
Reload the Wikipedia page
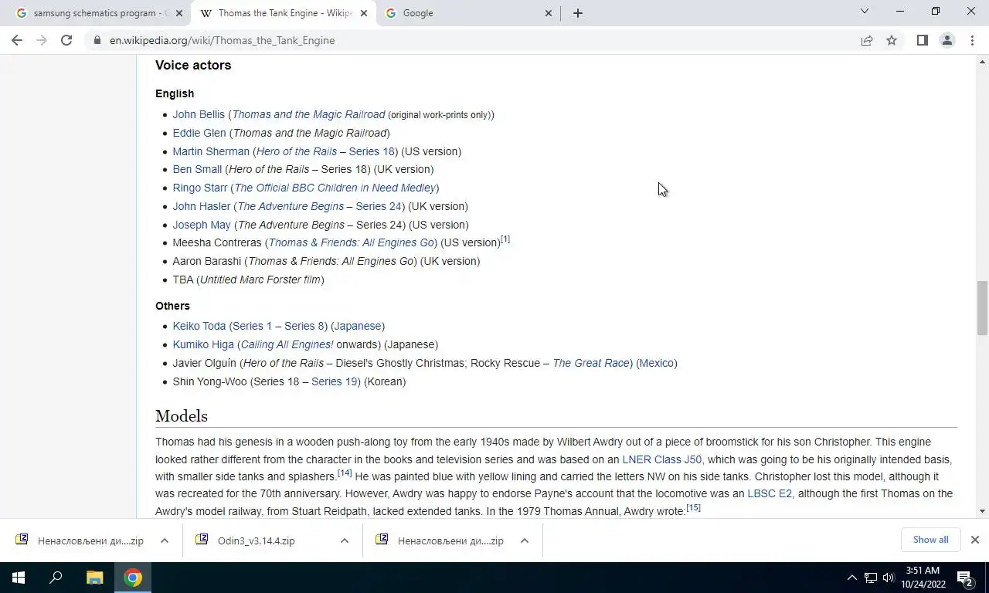[x=66, y=40]
